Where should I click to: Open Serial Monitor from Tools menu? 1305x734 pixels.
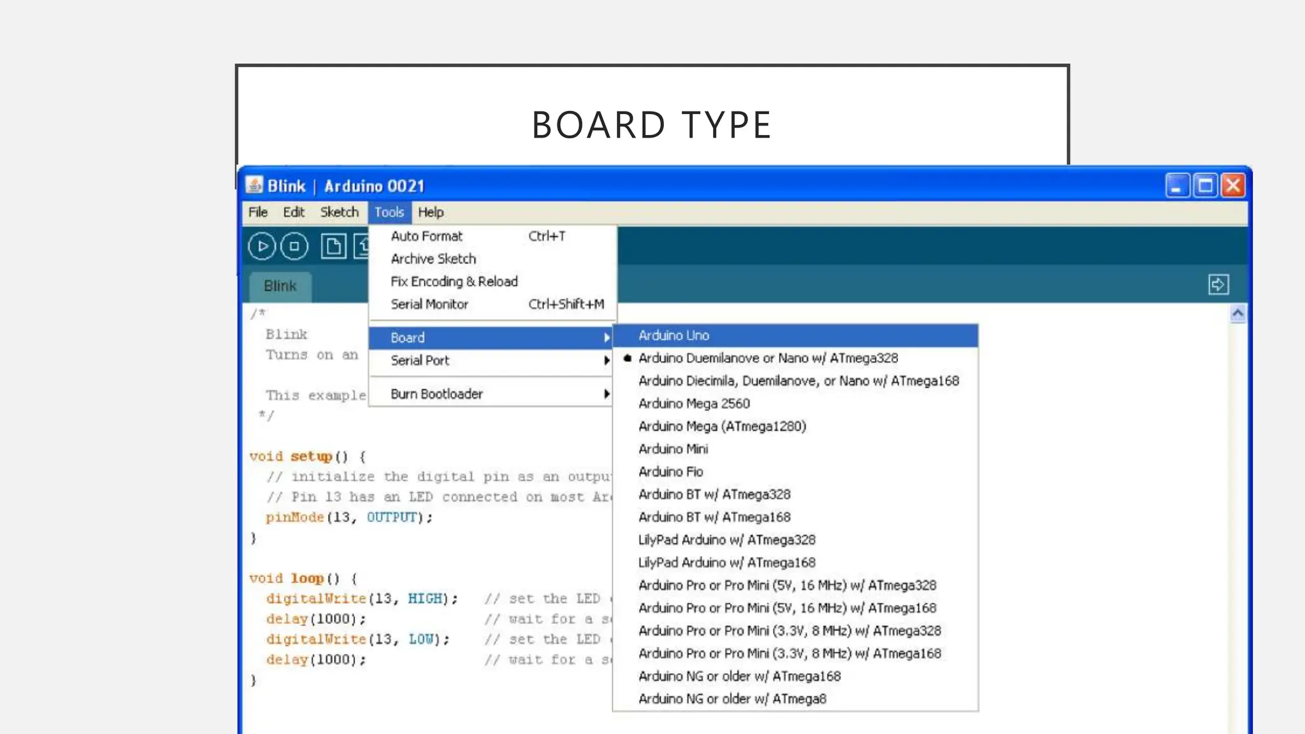tap(493, 305)
